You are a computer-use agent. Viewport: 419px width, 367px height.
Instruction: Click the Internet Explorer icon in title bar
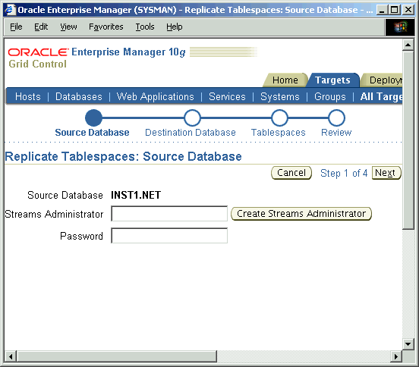pyautogui.click(x=10, y=10)
